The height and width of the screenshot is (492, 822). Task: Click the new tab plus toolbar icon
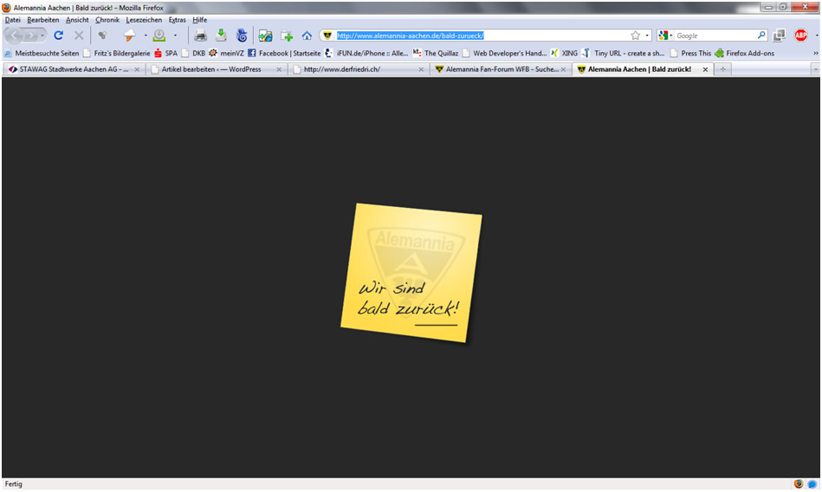287,36
